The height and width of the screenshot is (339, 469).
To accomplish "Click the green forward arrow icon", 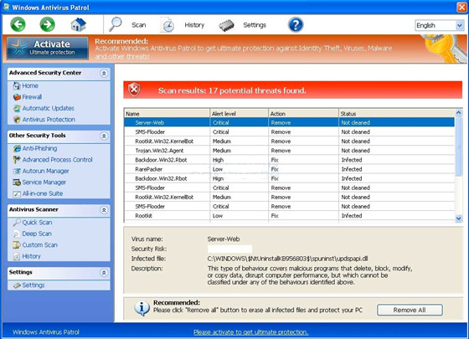I will (x=47, y=24).
